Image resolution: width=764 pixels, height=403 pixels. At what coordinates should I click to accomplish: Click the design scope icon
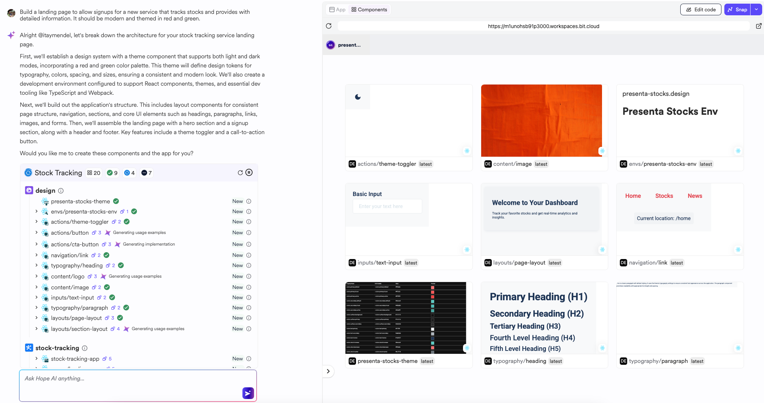click(x=29, y=190)
